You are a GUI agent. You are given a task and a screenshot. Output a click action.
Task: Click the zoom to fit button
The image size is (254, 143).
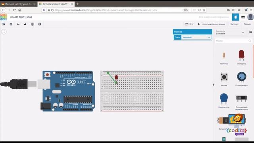coord(4,32)
